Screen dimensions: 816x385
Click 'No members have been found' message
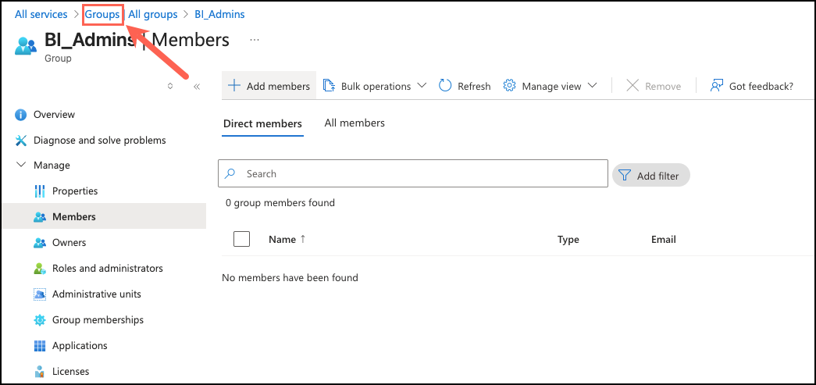[290, 278]
